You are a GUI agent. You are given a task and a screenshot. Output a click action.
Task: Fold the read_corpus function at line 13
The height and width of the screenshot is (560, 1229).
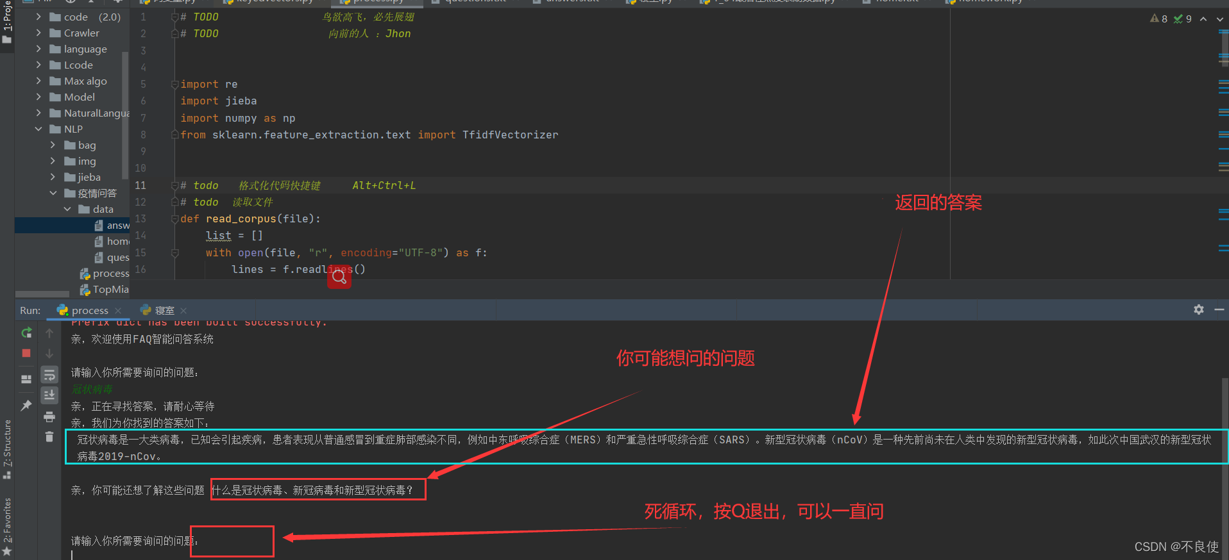[x=174, y=218]
